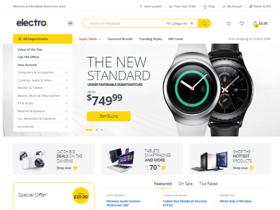Click arrow icon beside cameras Shop now

click(x=75, y=168)
